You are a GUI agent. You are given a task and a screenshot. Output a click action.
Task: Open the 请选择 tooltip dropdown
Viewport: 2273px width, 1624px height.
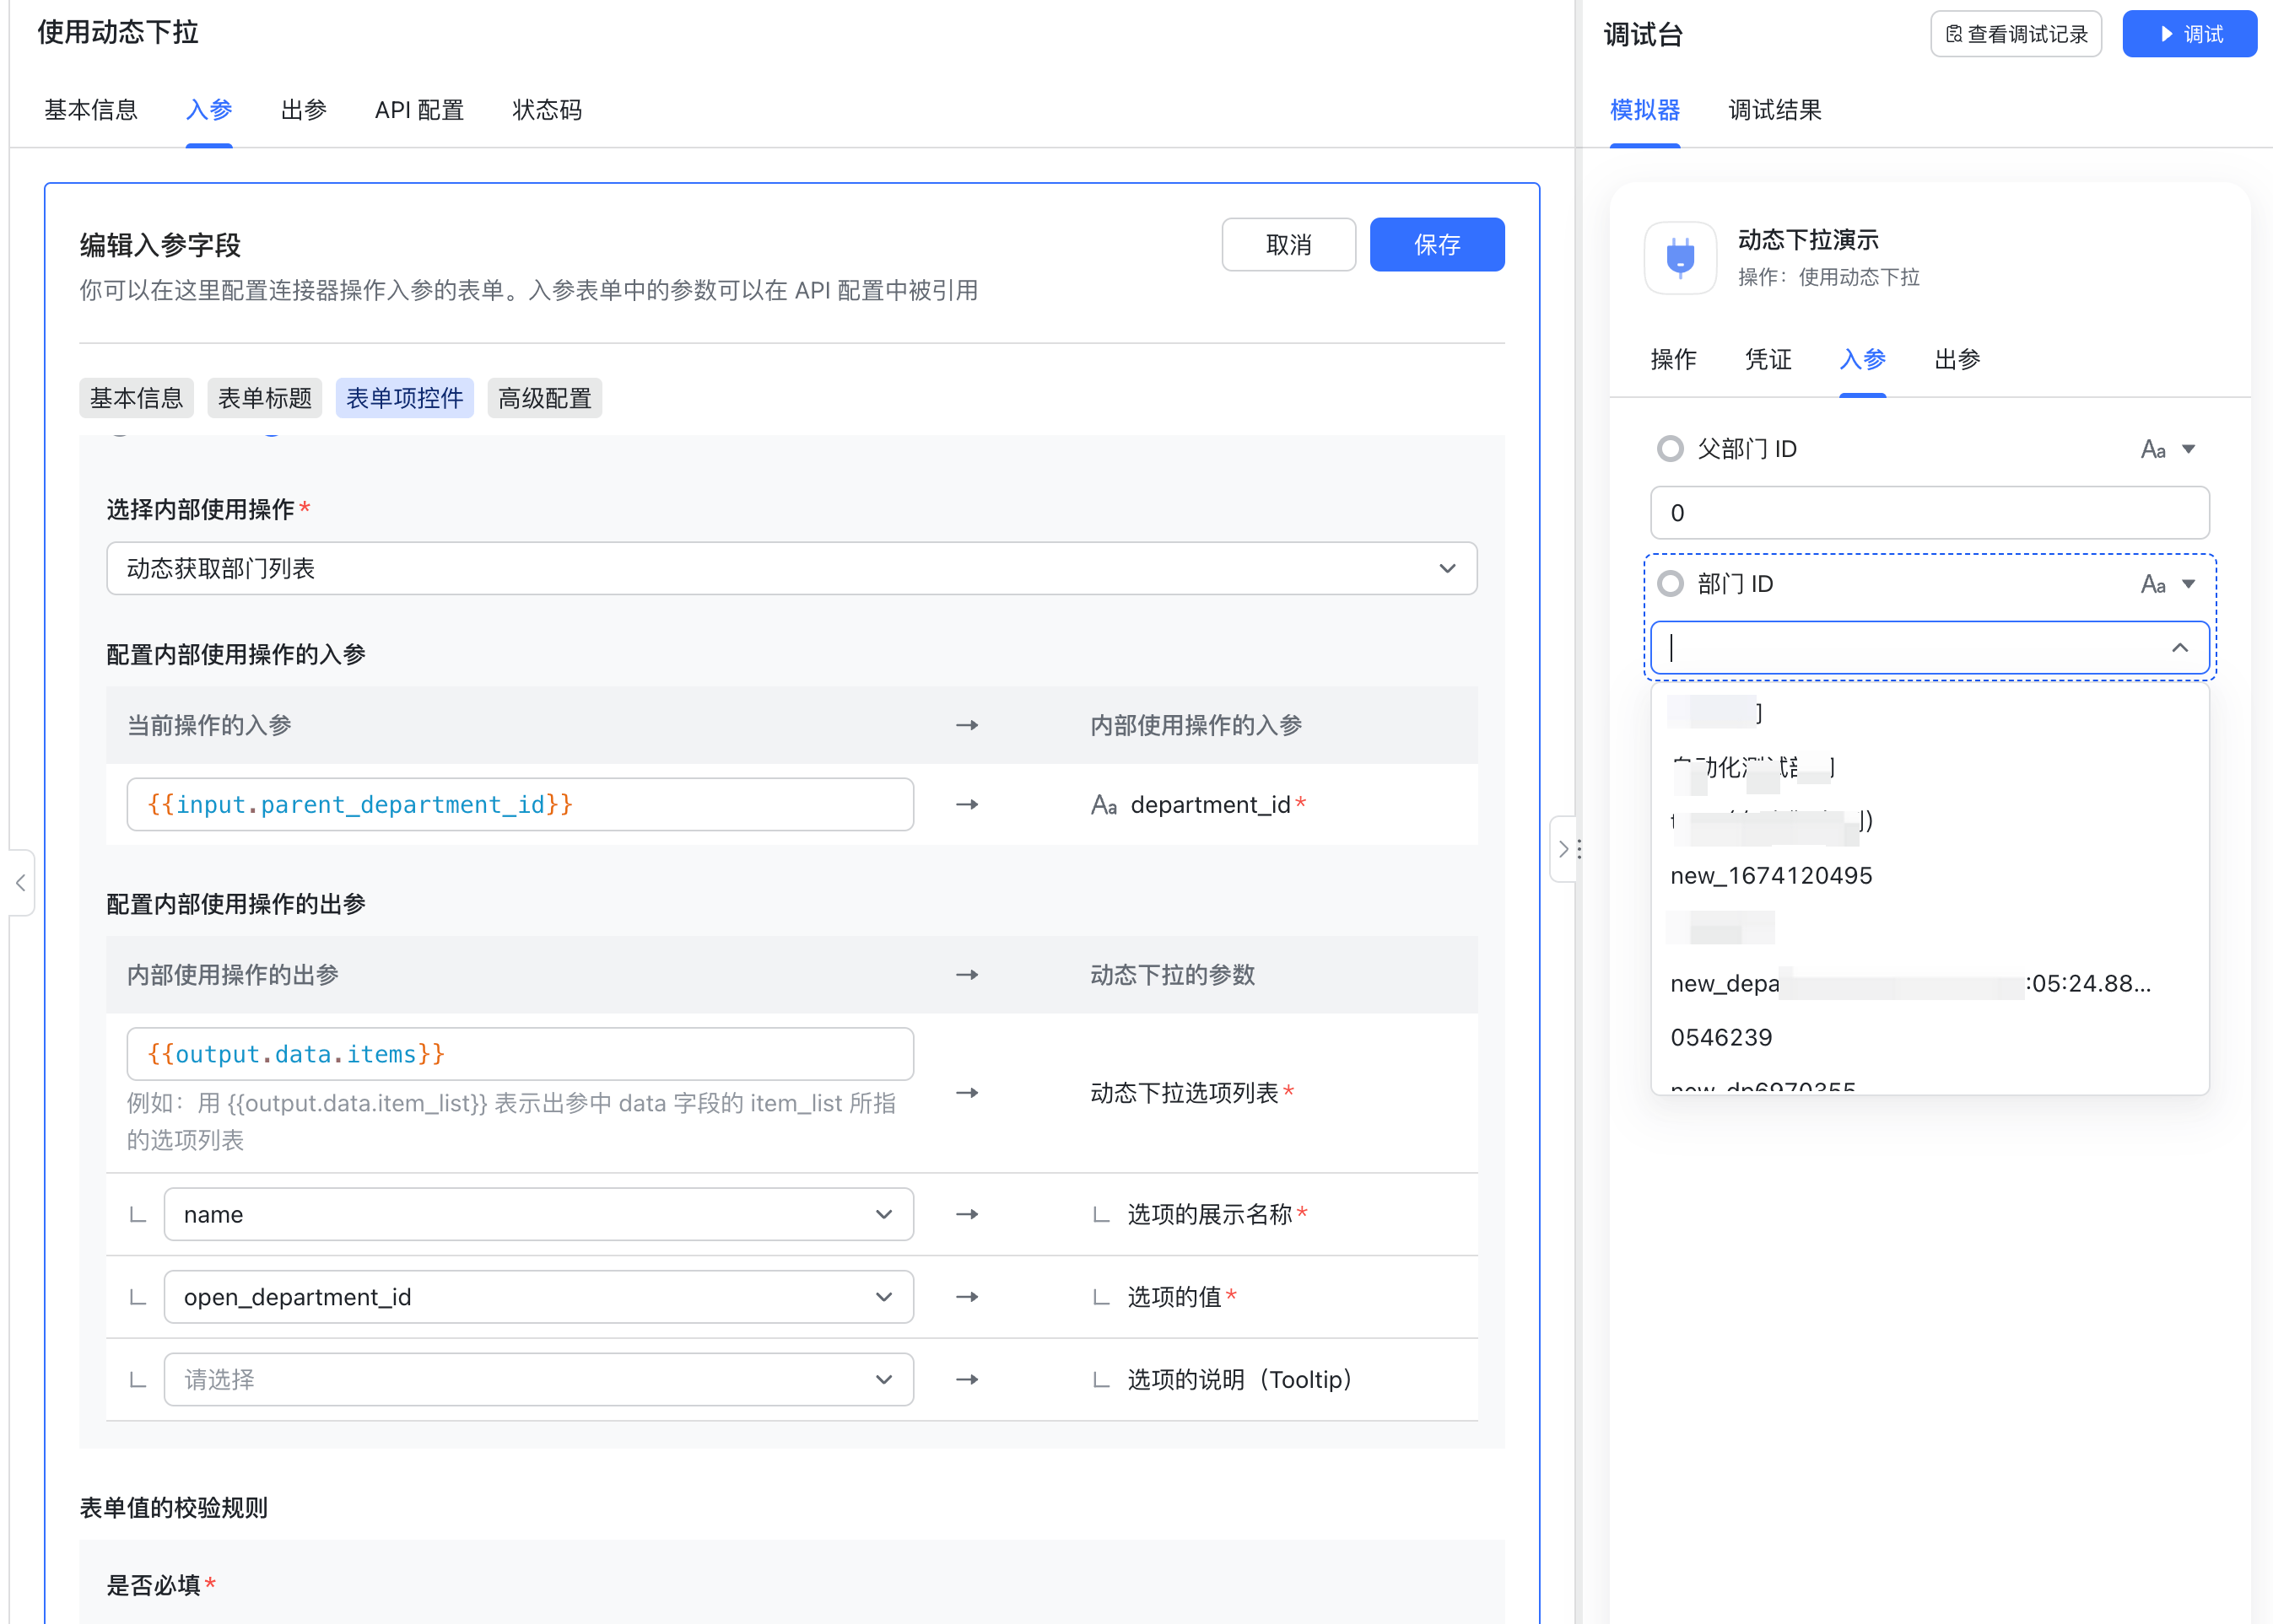(x=538, y=1380)
